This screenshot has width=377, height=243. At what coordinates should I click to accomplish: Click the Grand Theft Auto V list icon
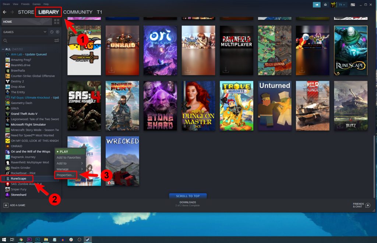point(8,114)
